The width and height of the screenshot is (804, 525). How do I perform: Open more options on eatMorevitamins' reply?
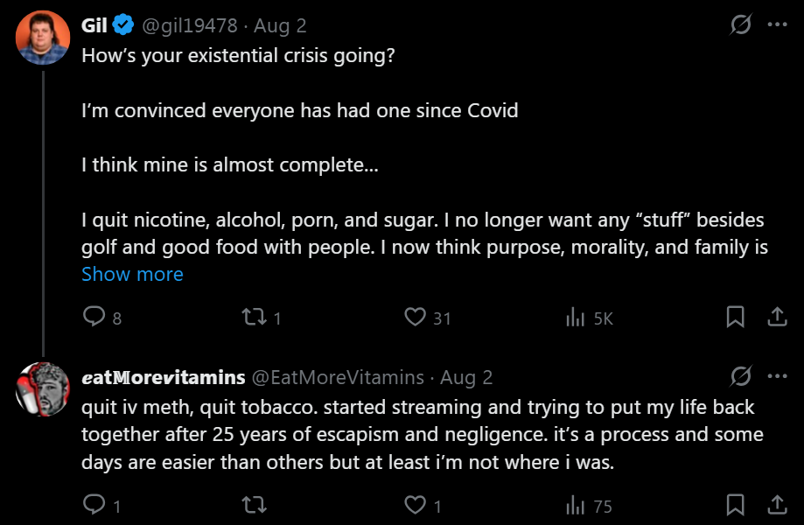coord(777,377)
